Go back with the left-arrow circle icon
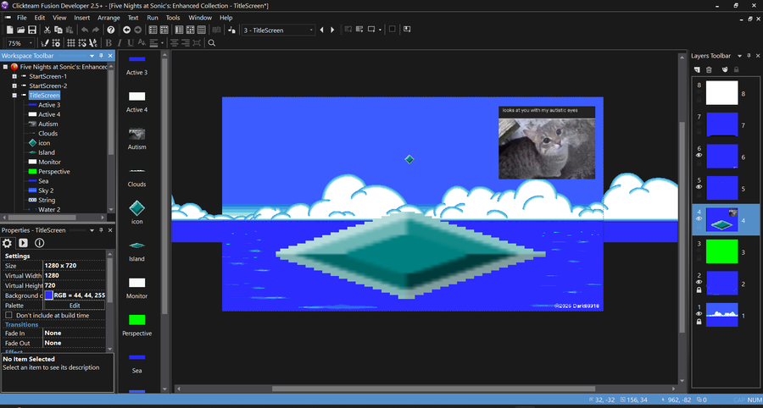763x408 pixels. click(126, 30)
